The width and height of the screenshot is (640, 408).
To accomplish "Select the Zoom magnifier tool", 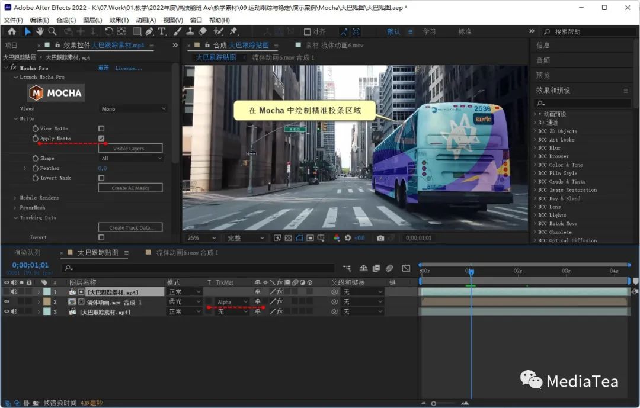I will pyautogui.click(x=52, y=31).
